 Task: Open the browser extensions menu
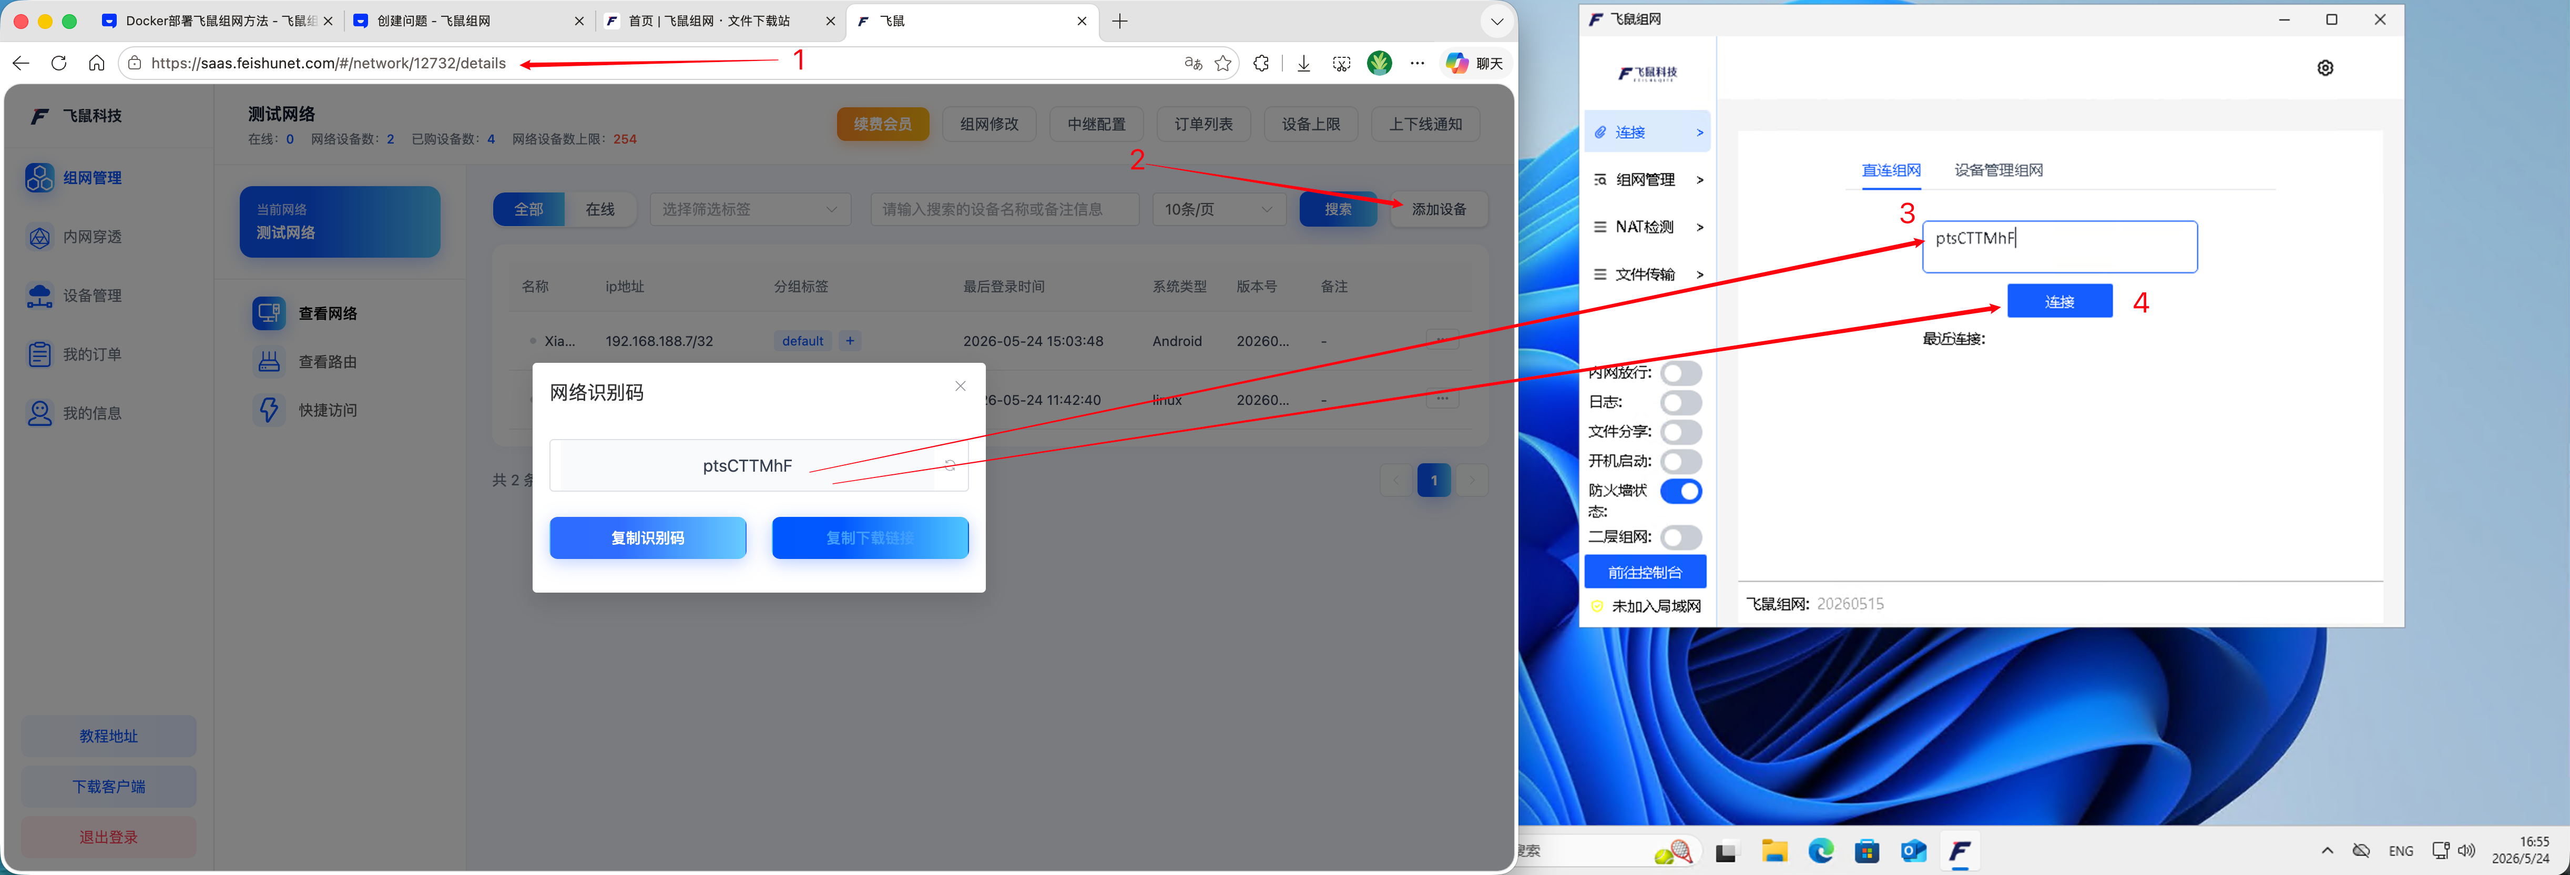pyautogui.click(x=1261, y=63)
